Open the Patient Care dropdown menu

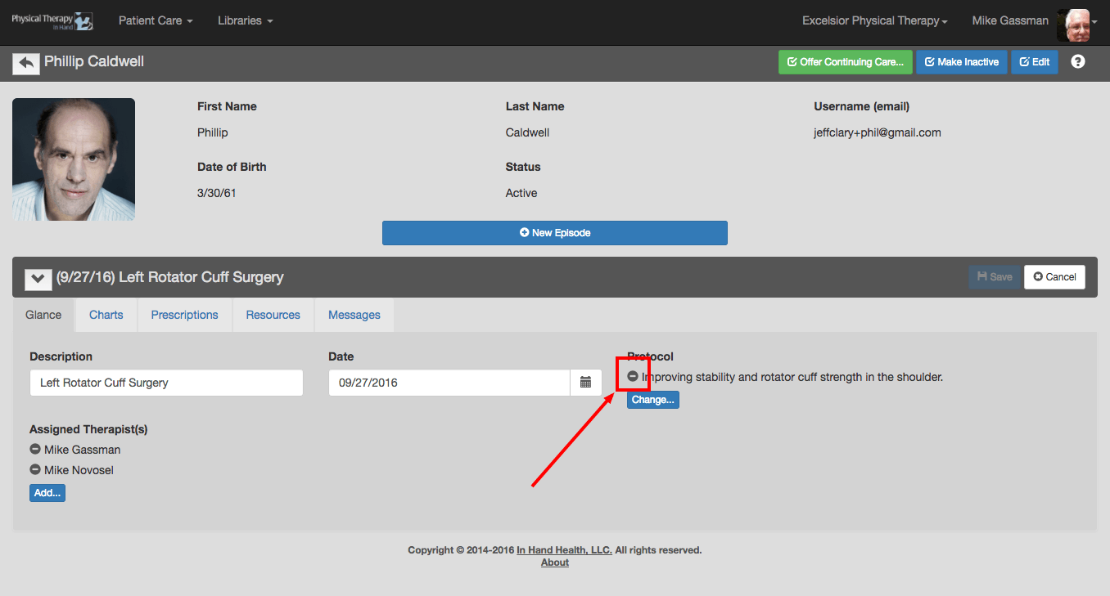tap(156, 20)
